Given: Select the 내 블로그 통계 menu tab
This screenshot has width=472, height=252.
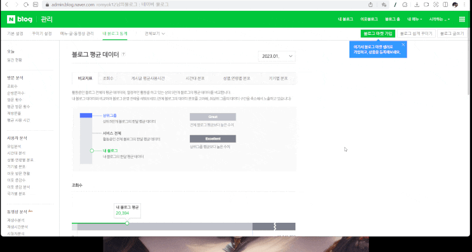Looking at the screenshot, I should [115, 34].
